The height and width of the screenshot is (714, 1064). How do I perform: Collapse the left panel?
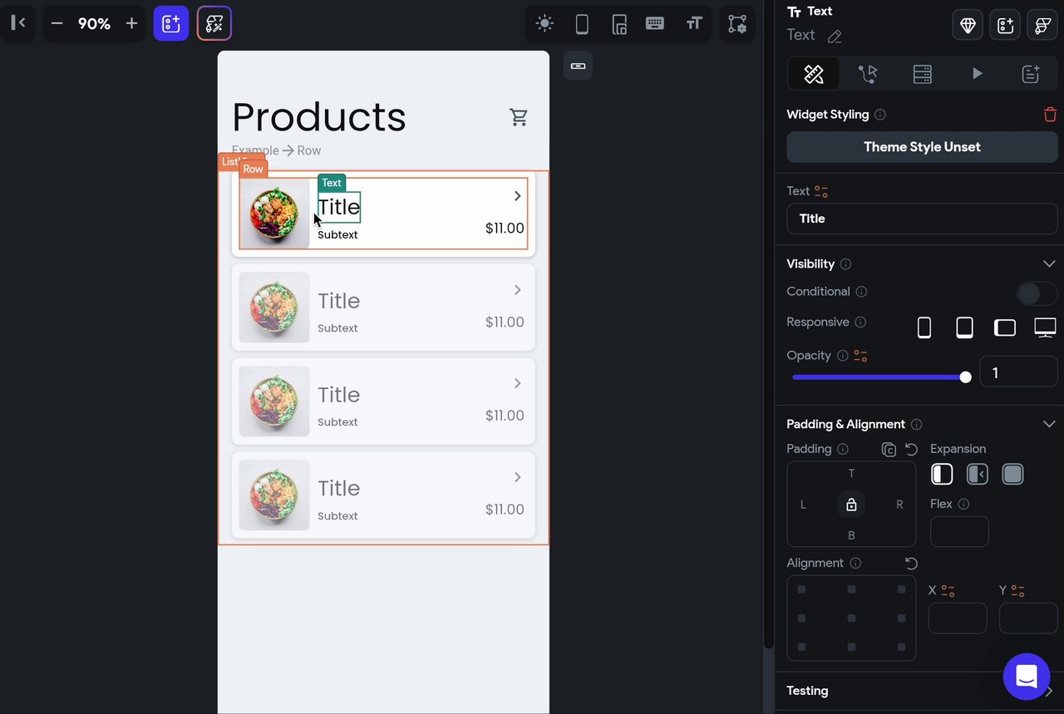17,23
